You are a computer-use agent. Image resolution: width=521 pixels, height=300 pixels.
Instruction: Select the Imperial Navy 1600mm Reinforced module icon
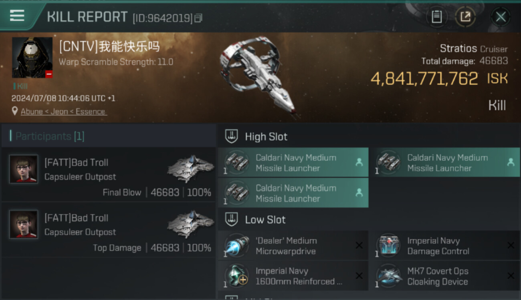tap(237, 276)
